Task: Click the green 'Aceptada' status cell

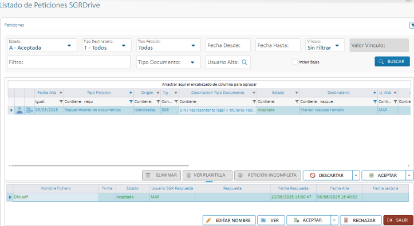Action: pyautogui.click(x=278, y=110)
